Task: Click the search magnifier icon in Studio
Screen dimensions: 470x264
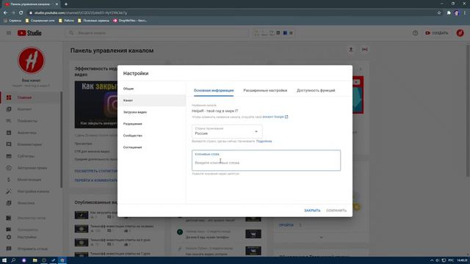Action: tap(71, 33)
